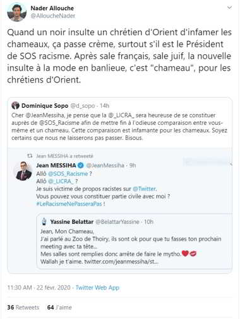Open the @Twitter mention link

click(x=145, y=188)
